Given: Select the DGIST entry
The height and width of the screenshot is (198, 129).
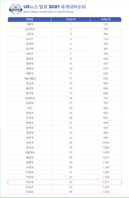Looking at the screenshot, I should pos(29,187).
